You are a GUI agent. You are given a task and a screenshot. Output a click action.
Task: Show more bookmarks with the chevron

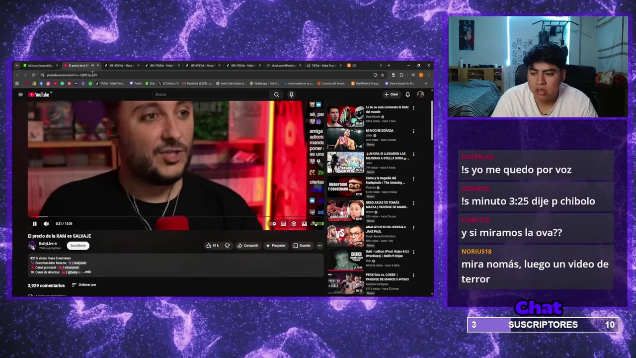425,84
